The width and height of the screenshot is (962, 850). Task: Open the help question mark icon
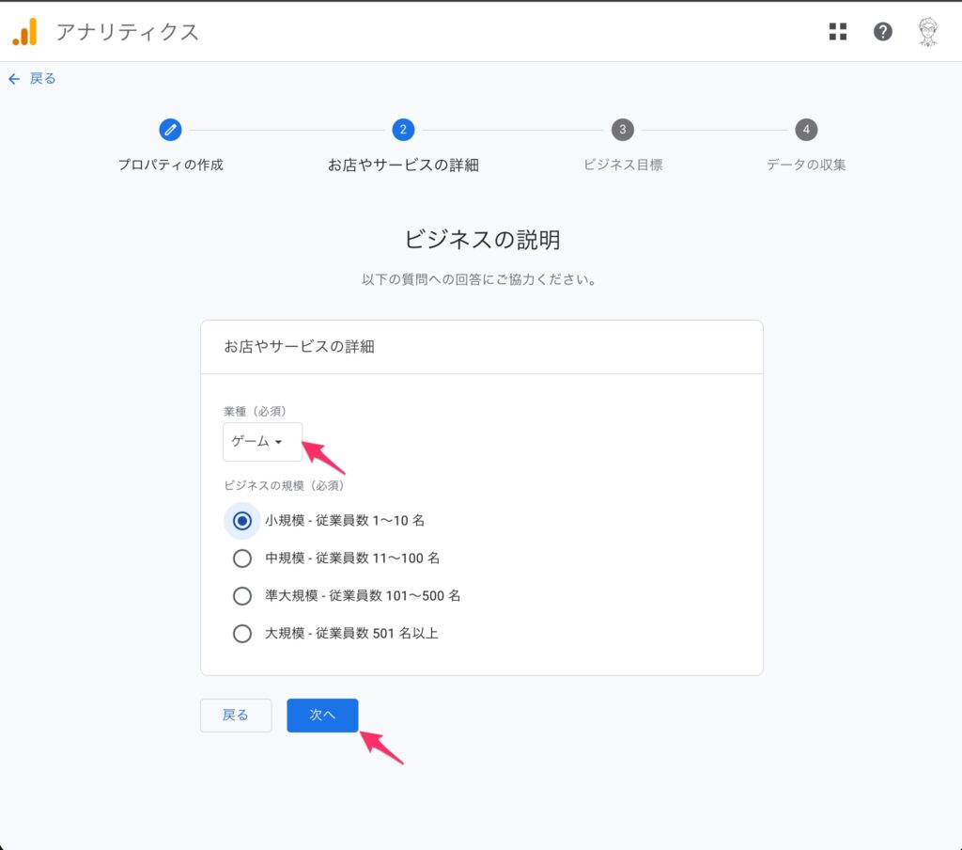coord(883,32)
